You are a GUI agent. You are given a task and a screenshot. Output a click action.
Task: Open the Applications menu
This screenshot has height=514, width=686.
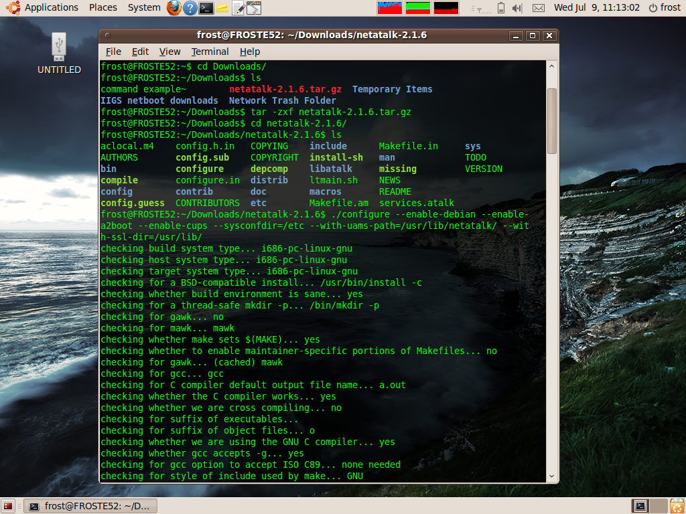[44, 8]
